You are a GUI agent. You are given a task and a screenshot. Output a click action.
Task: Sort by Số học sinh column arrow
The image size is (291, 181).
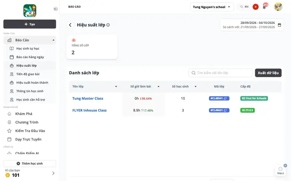tap(196, 86)
